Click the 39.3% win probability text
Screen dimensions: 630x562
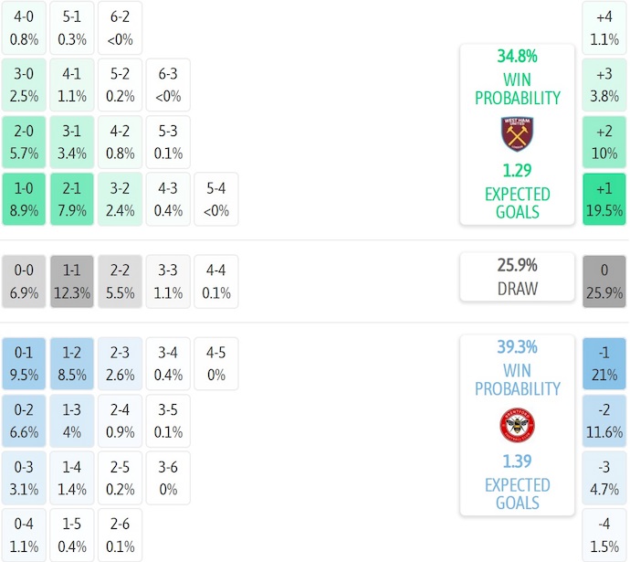coord(517,347)
